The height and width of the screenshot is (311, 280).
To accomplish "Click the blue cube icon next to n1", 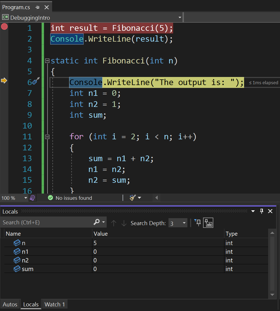I will pyautogui.click(x=17, y=252).
